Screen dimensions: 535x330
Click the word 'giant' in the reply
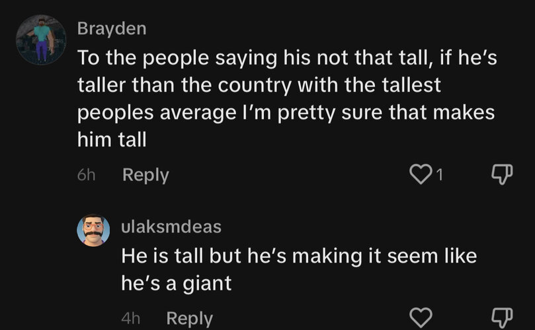pos(207,284)
